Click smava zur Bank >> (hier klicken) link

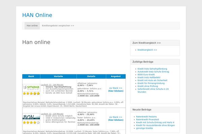116,89
